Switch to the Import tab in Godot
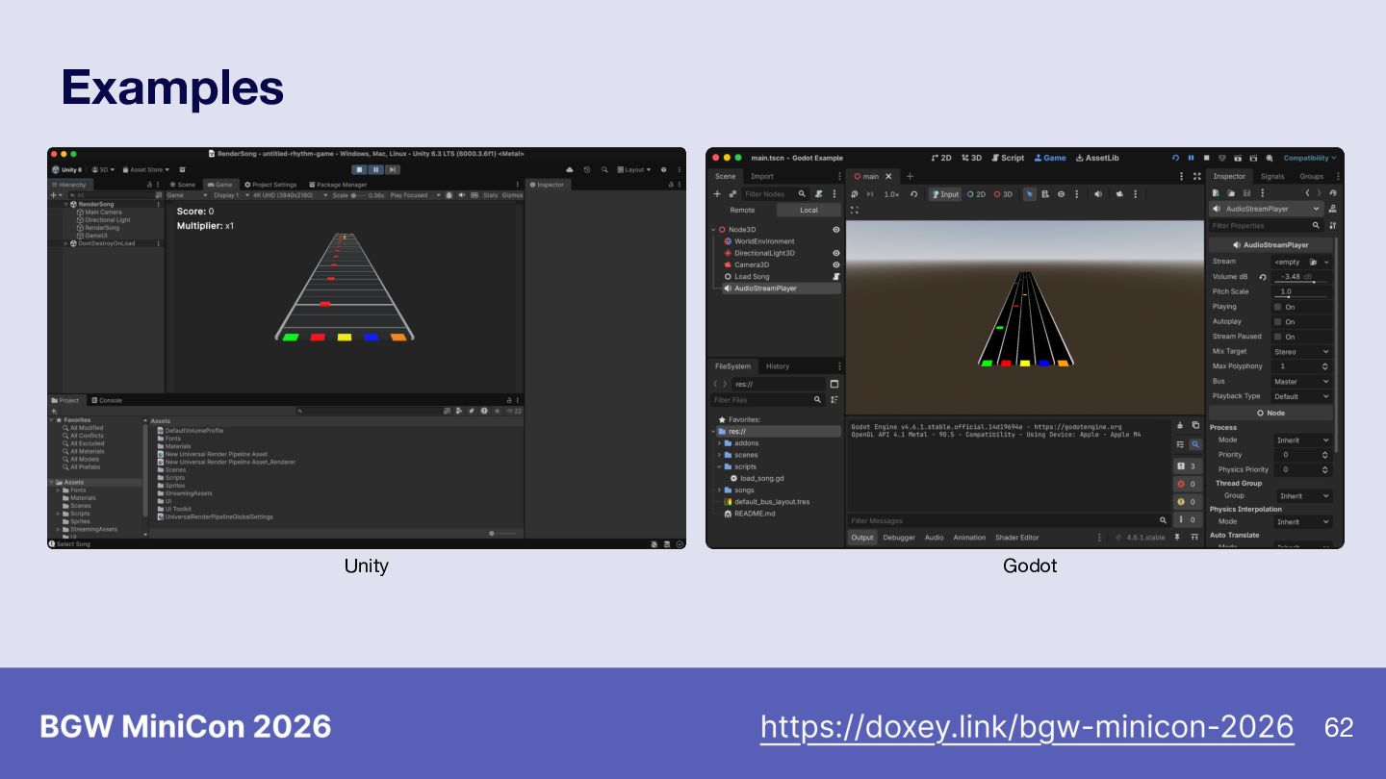1386x779 pixels. click(761, 176)
